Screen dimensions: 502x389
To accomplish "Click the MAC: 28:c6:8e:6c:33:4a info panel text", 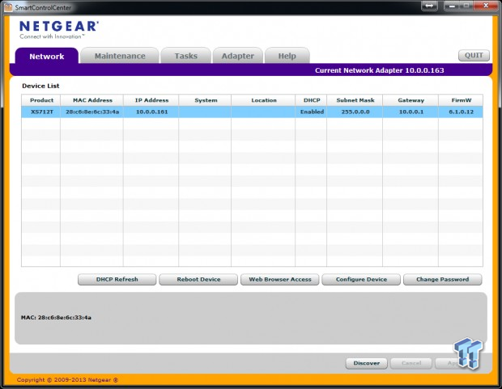I will pyautogui.click(x=56, y=317).
